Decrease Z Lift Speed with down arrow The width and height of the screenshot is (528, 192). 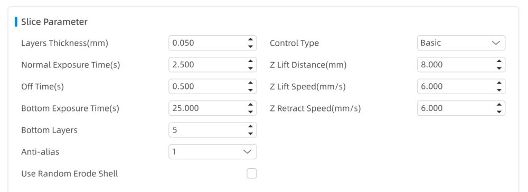pyautogui.click(x=499, y=90)
